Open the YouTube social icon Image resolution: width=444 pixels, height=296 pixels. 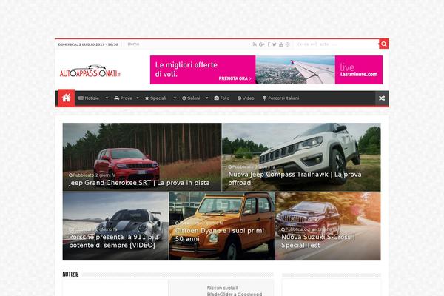click(x=281, y=44)
